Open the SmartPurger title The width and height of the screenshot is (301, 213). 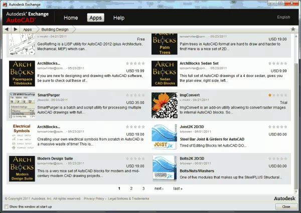coord(49,95)
